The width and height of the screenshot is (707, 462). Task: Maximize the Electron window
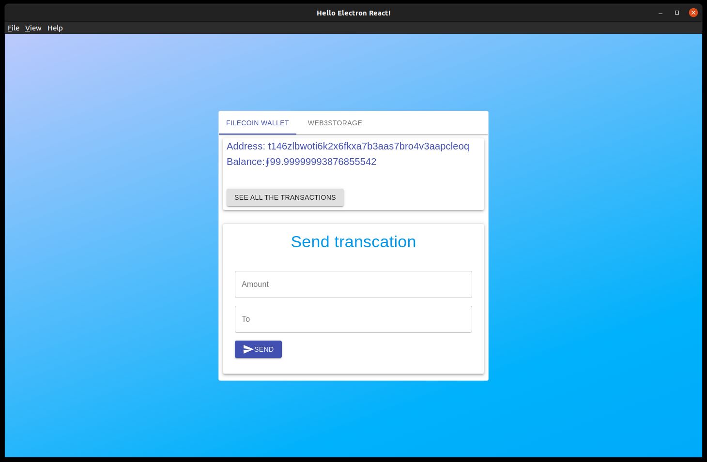click(x=677, y=13)
